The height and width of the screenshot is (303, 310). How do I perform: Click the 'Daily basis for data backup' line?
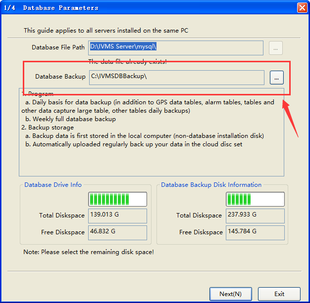tap(148, 106)
